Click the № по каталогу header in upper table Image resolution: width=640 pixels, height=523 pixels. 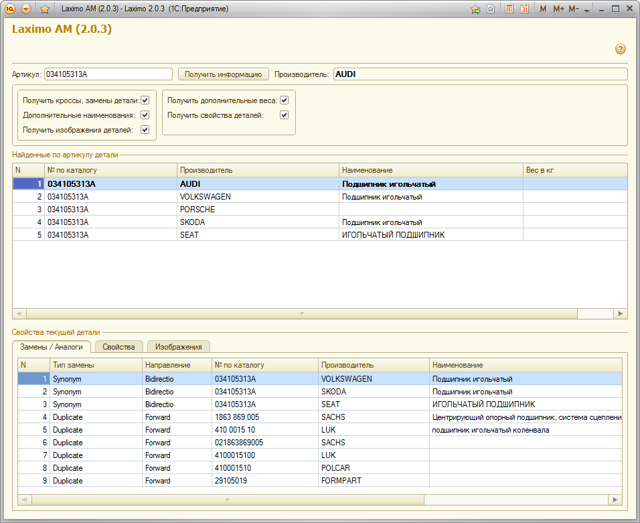[x=110, y=170]
